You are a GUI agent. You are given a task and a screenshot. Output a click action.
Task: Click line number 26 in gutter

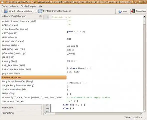(47, 108)
